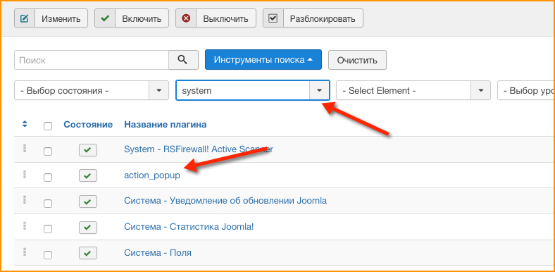Click the magnifying glass search button
The image size is (555, 272).
183,60
